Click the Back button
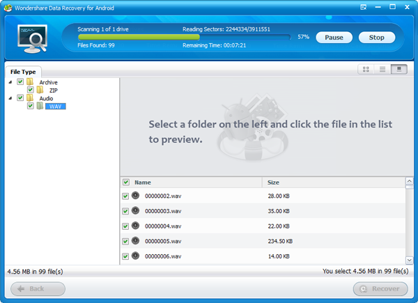418x303 pixels. [x=38, y=288]
